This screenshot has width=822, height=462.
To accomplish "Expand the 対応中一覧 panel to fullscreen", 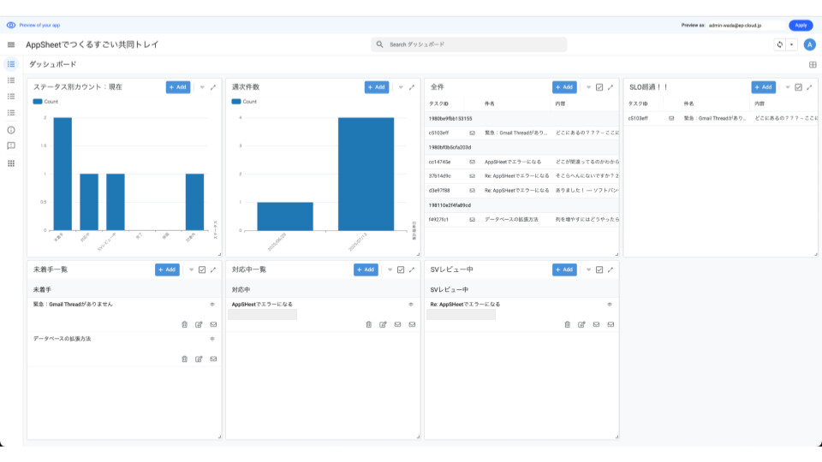I will (412, 269).
